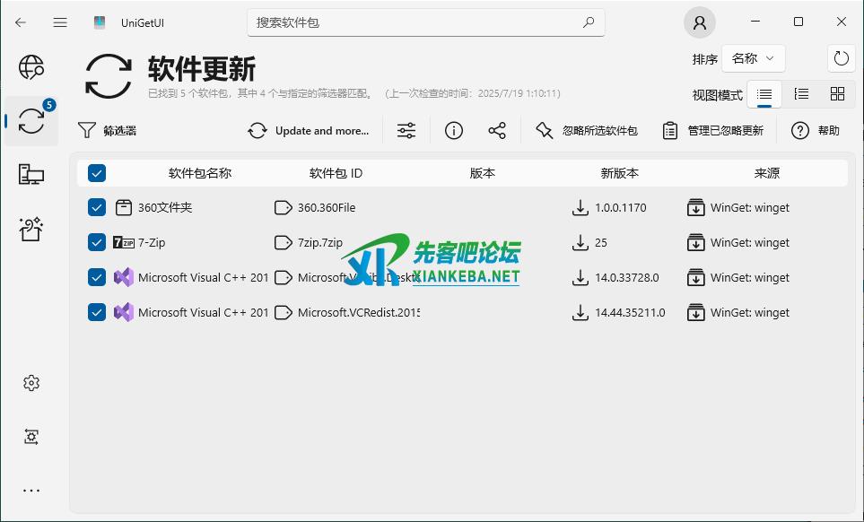
Task: Uncheck the 360文件夹 package checkbox
Action: coord(97,207)
